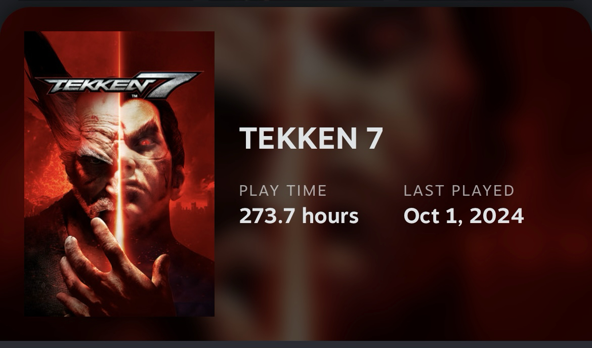Select the PLAY TIME label

[x=283, y=191]
